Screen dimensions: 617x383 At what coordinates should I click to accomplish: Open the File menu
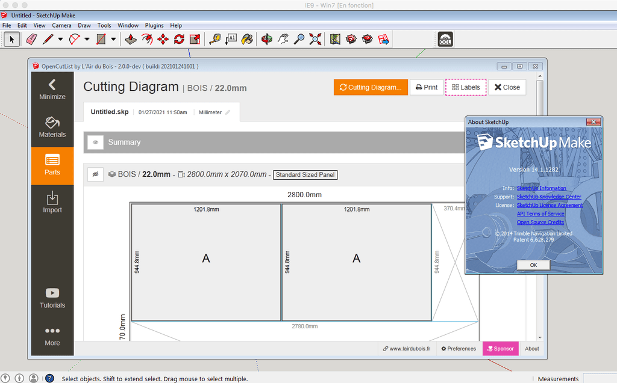(x=7, y=25)
